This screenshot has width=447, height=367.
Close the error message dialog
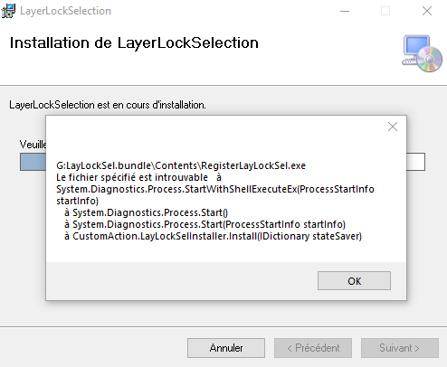point(393,127)
